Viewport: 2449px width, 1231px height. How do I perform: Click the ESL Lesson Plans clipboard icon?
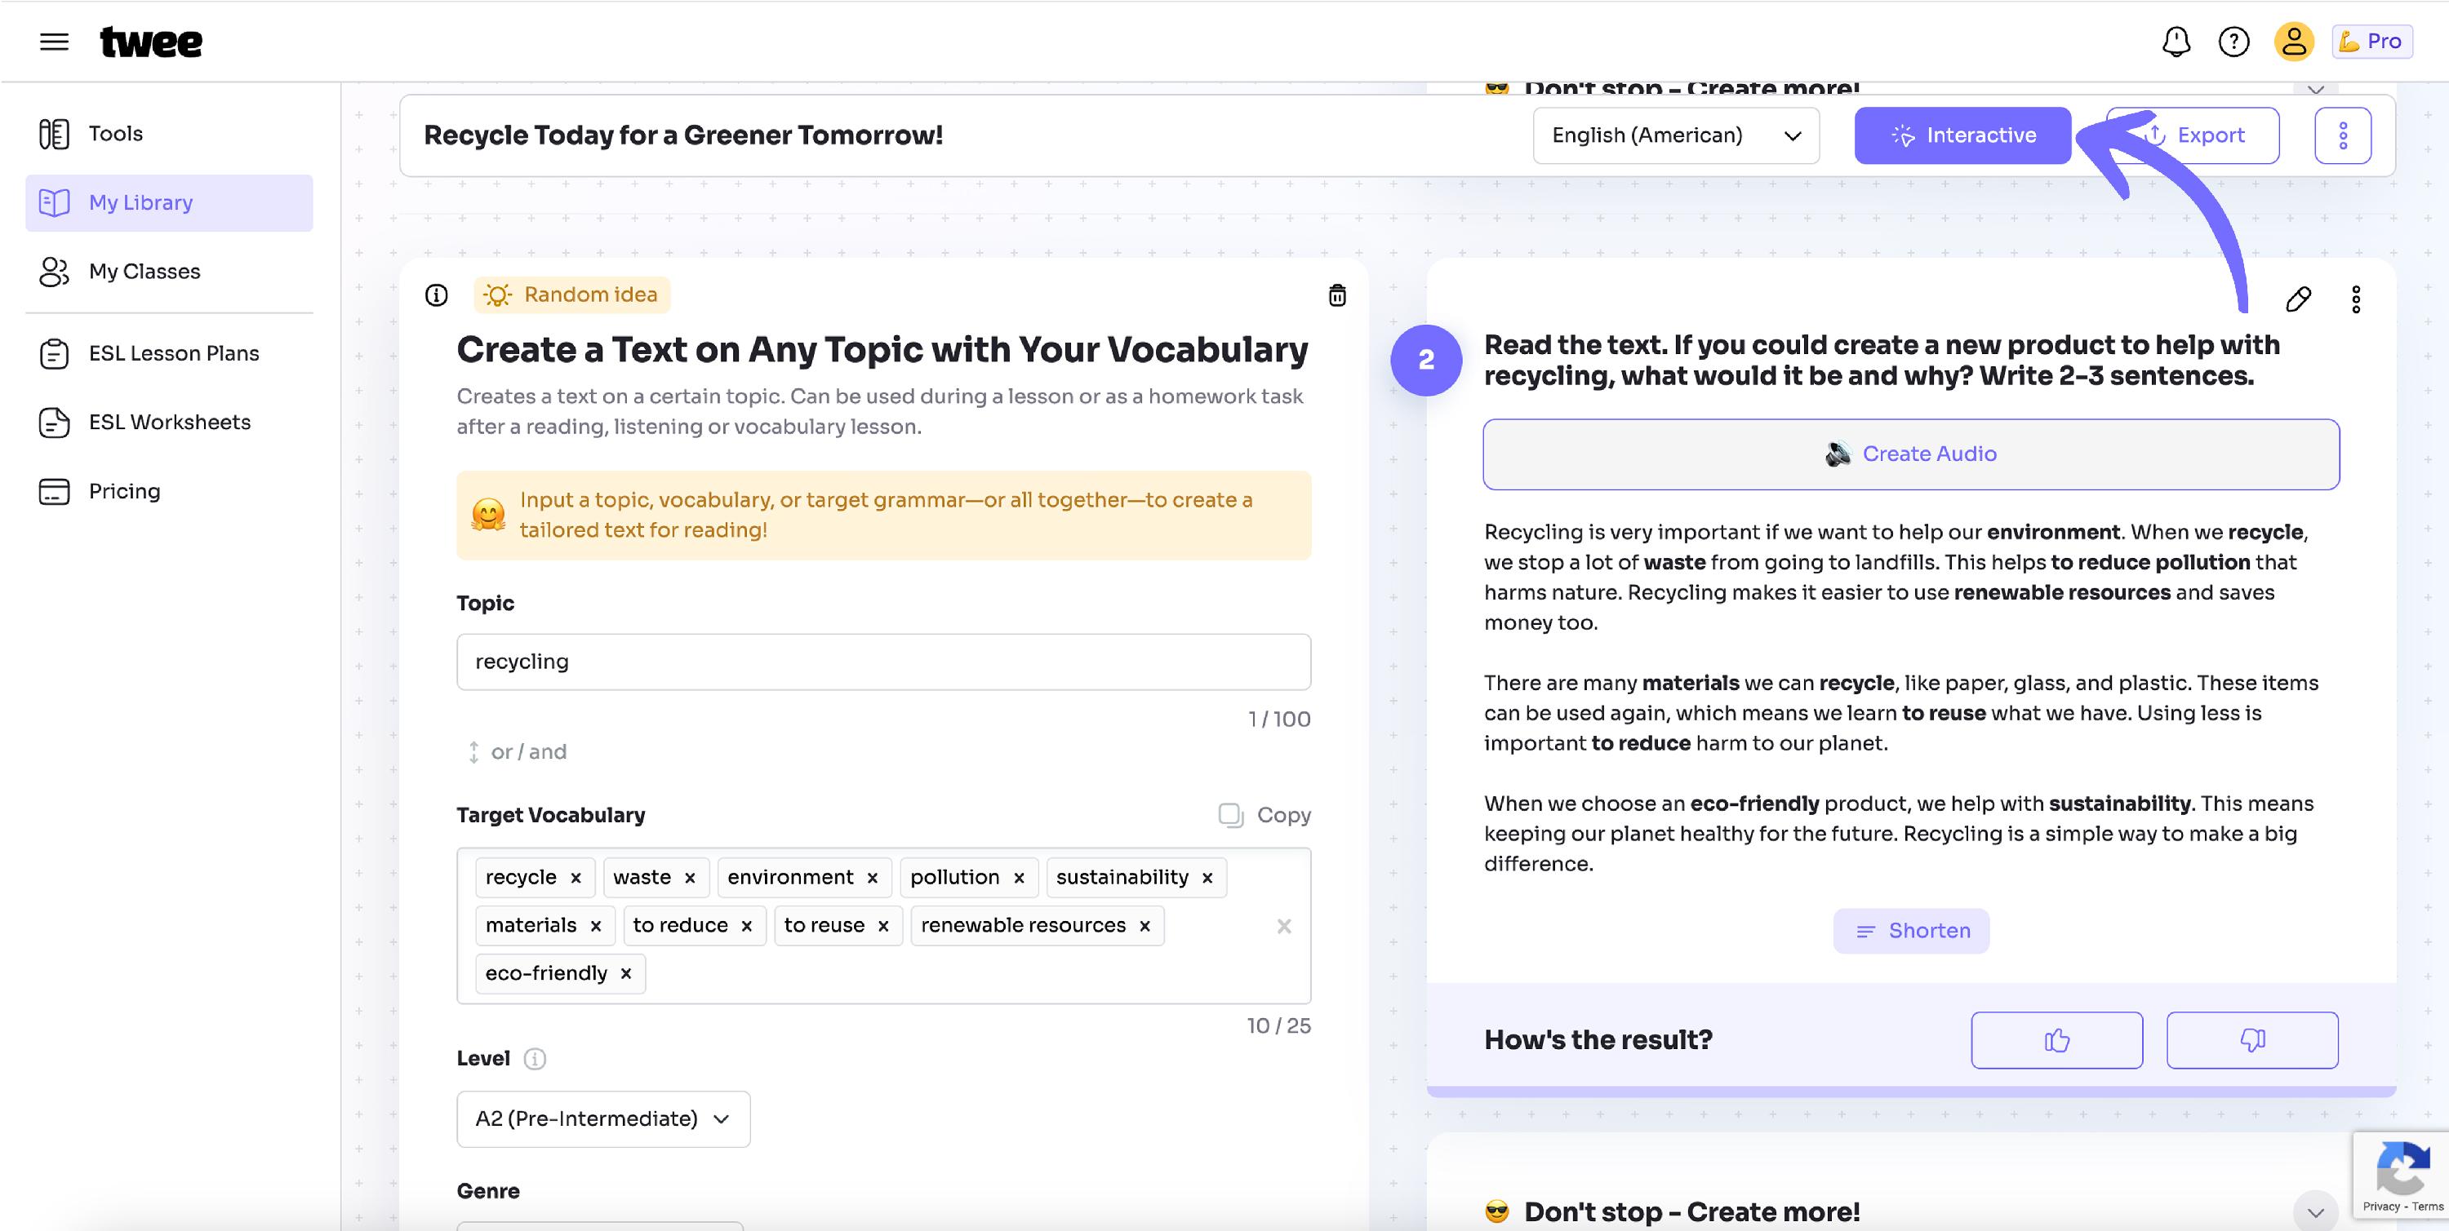point(54,353)
